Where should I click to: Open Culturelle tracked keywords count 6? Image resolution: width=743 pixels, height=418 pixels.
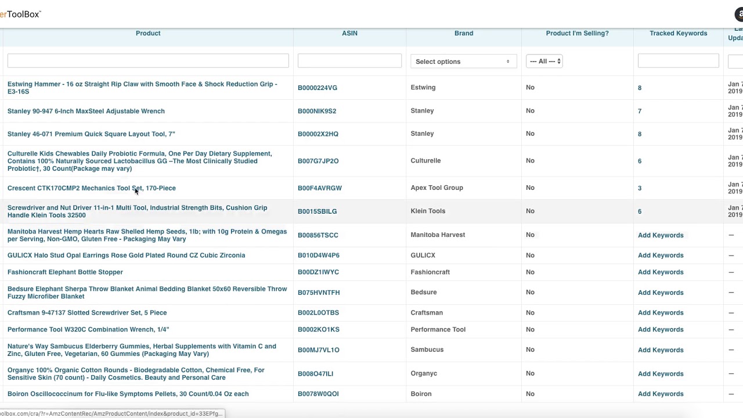pos(640,161)
